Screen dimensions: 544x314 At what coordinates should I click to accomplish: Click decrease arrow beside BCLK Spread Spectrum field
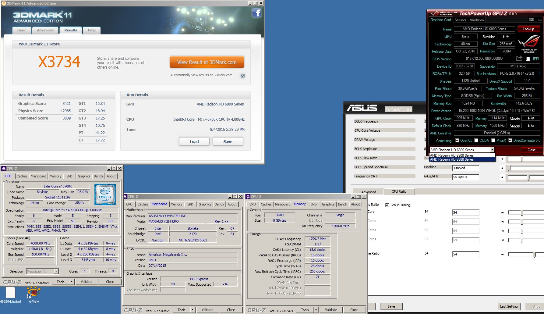[x=502, y=168]
